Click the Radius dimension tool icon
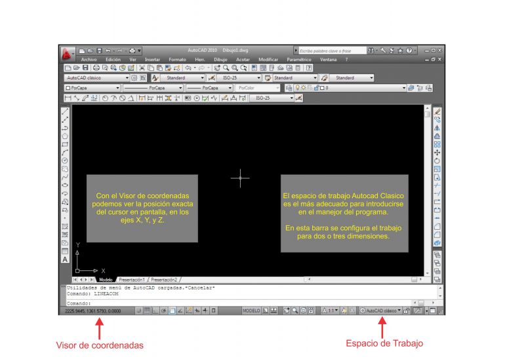The image size is (505, 357). click(105, 98)
